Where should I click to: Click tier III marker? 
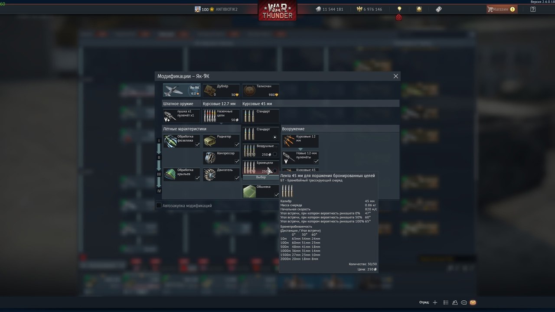coord(159,174)
